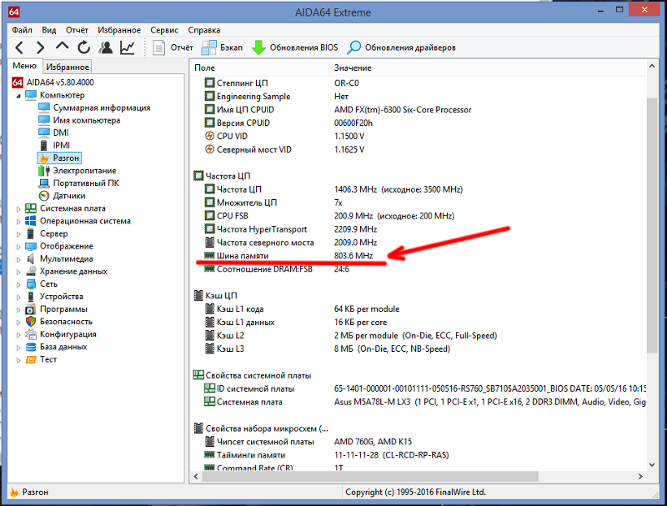
Task: Click the Windows logo icon for Операционная система
Action: tap(31, 221)
